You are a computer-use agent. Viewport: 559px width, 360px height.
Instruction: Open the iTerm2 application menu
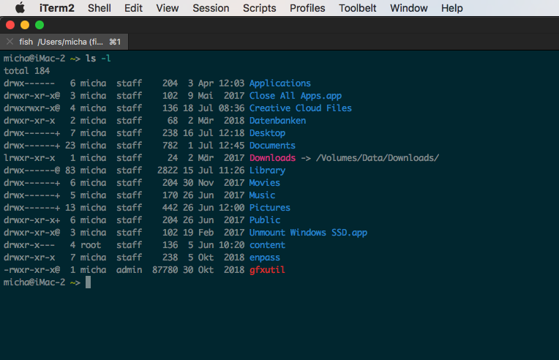tap(55, 8)
